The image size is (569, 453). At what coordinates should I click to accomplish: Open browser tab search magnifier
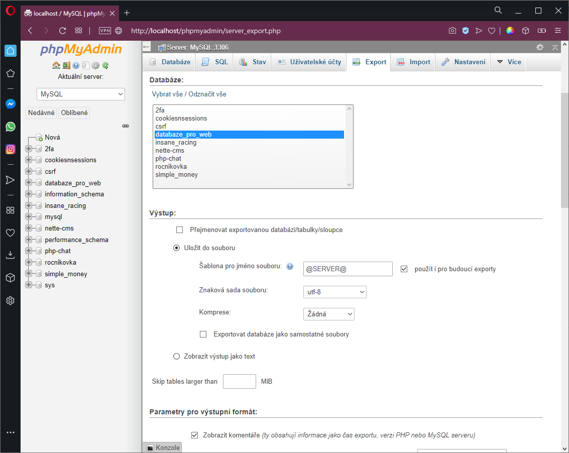pyautogui.click(x=498, y=10)
